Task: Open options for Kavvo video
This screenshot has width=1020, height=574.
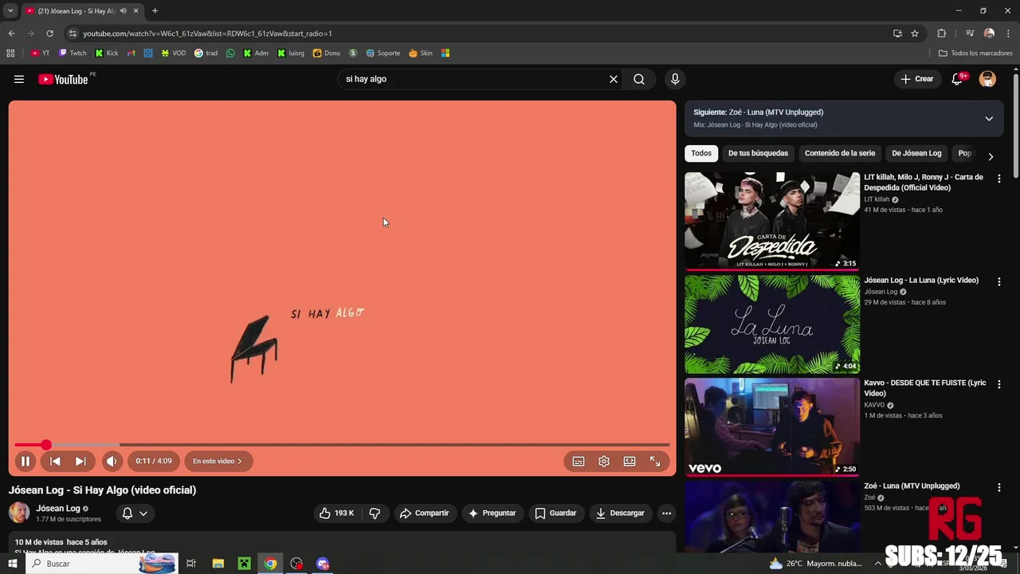Action: (998, 384)
